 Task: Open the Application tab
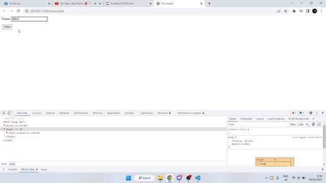(114, 113)
